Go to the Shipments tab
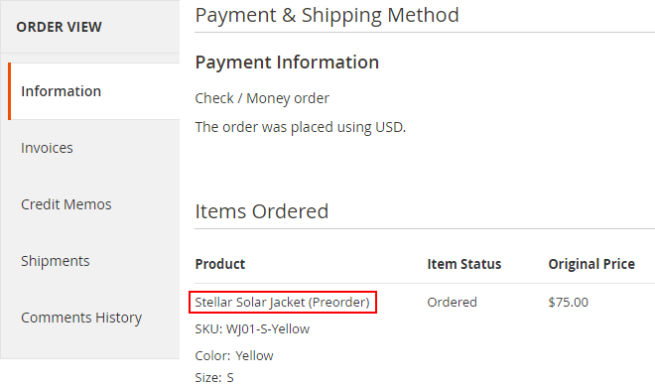This screenshot has height=385, width=655. pos(94,261)
